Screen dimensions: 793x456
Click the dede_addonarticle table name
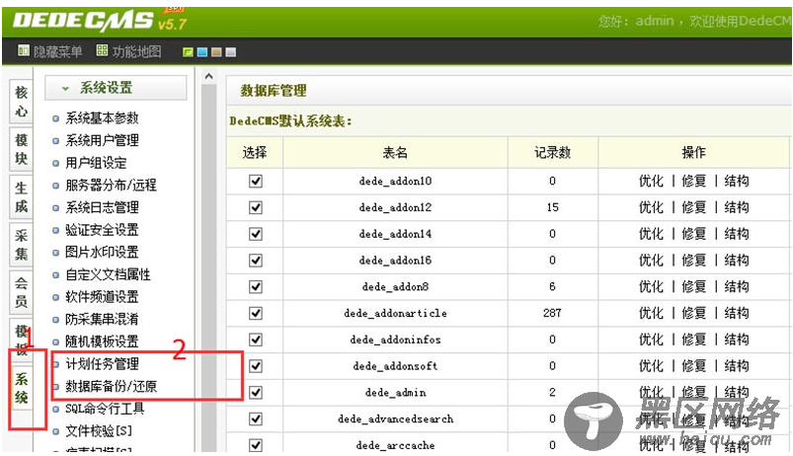pyautogui.click(x=395, y=314)
